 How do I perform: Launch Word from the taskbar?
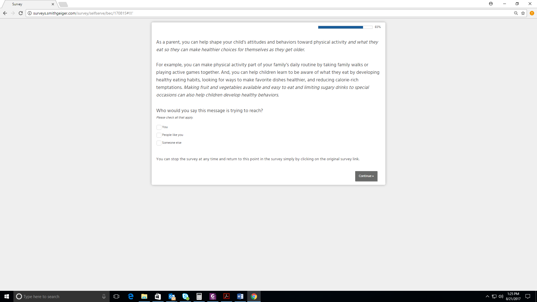240,296
